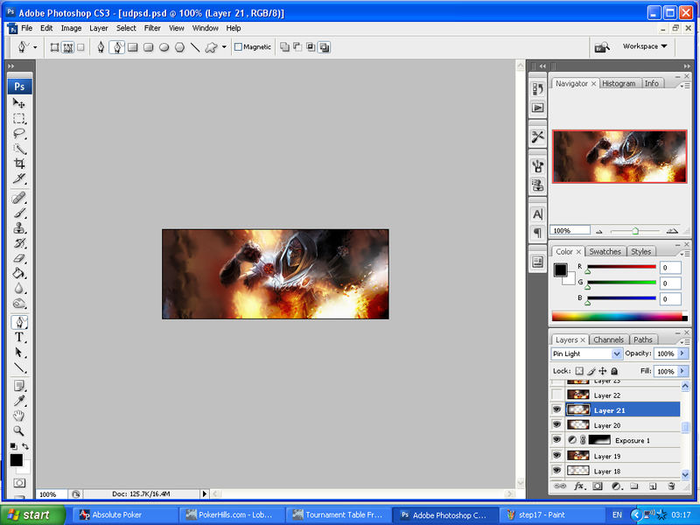700x525 pixels.
Task: Toggle Quick Mask mode
Action: pos(19,483)
